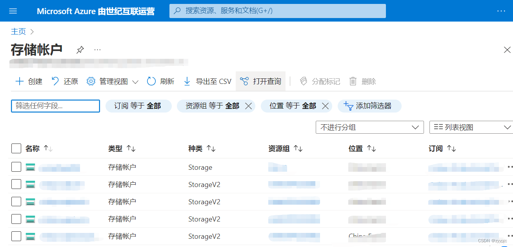
Task: Select the third row checkbox
Action: tap(16, 202)
